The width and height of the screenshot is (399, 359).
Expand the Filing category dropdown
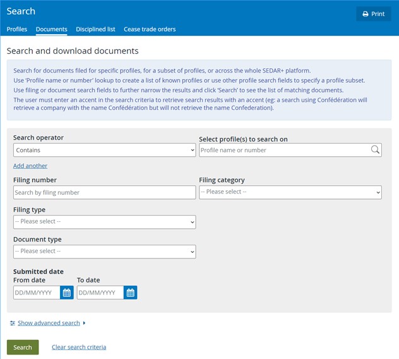click(290, 192)
